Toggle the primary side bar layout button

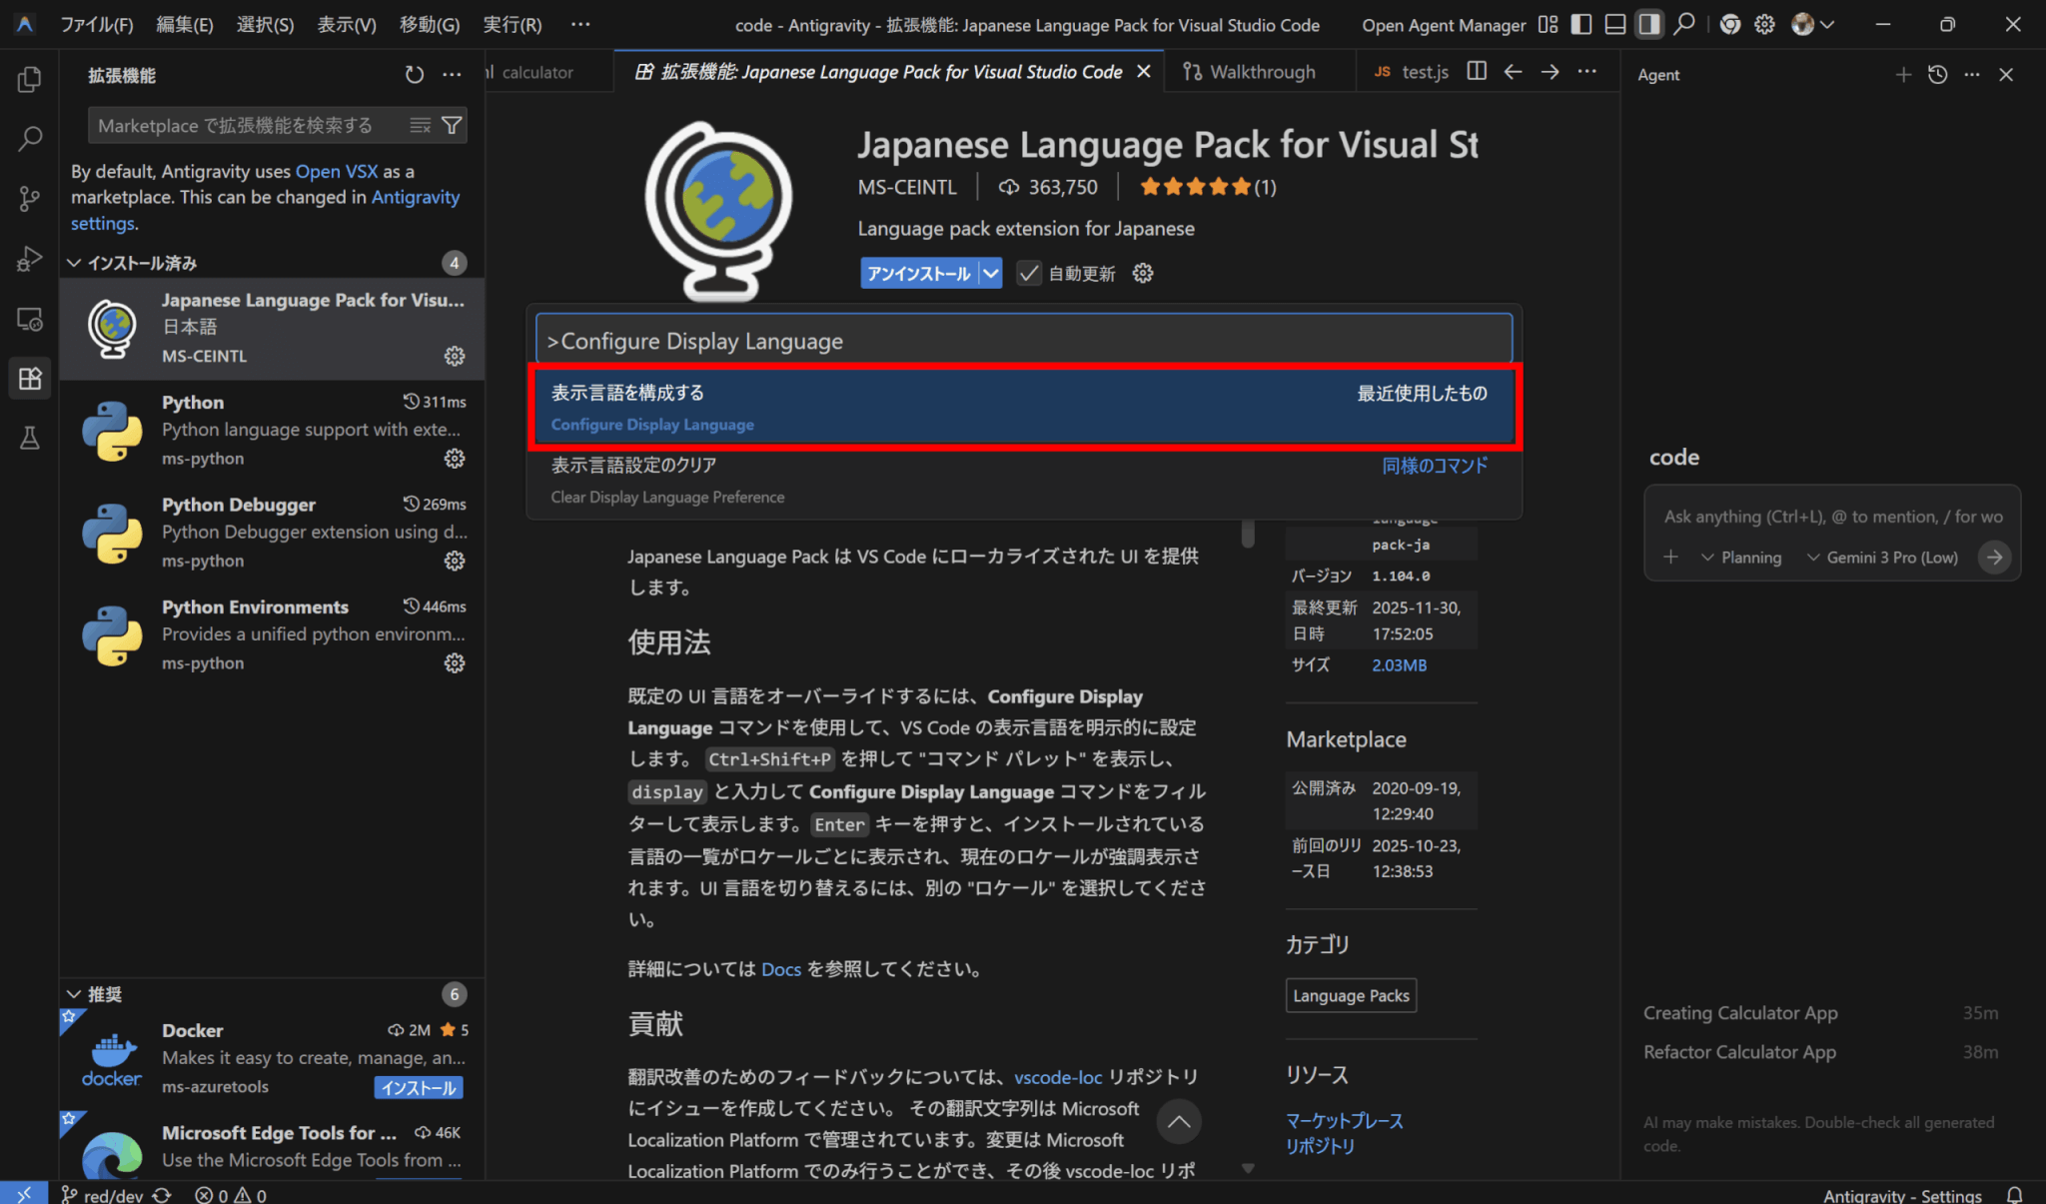coord(1581,25)
